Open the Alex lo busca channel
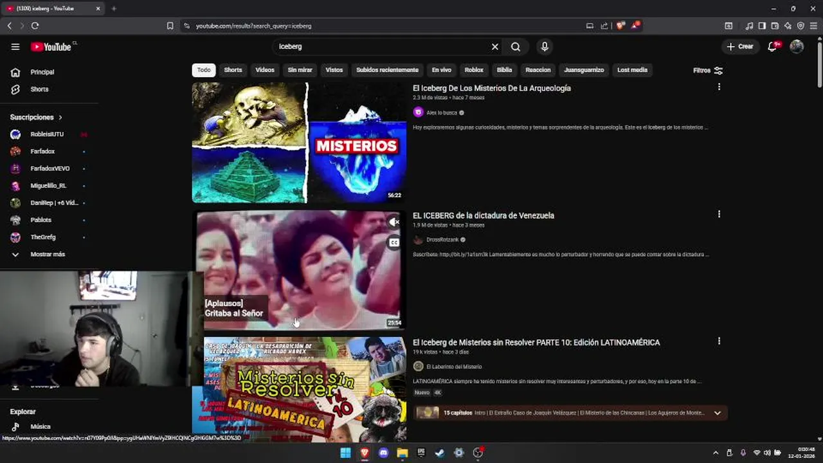Image resolution: width=823 pixels, height=463 pixels. click(x=442, y=113)
